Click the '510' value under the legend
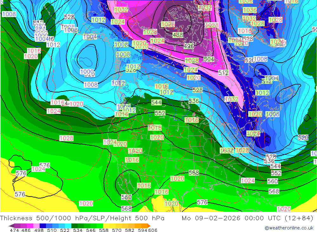 (52, 230)
